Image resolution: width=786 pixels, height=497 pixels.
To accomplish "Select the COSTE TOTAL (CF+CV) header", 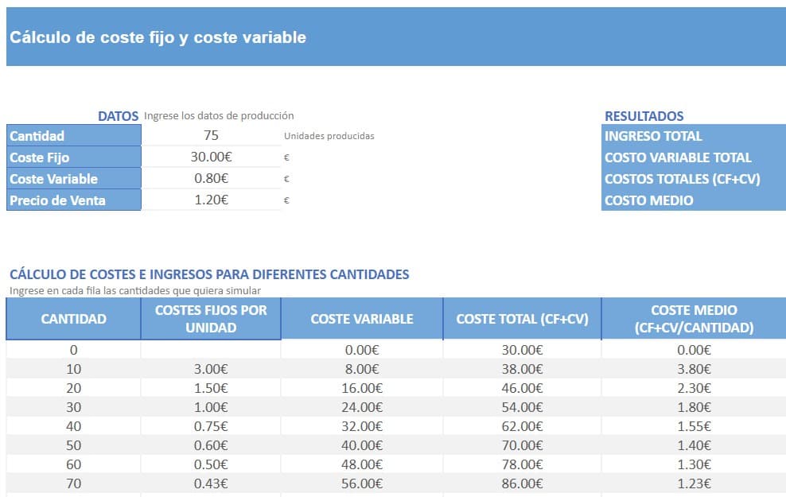I will [x=522, y=319].
